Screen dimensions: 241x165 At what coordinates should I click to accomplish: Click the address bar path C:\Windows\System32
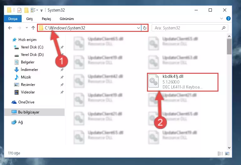click(65, 28)
